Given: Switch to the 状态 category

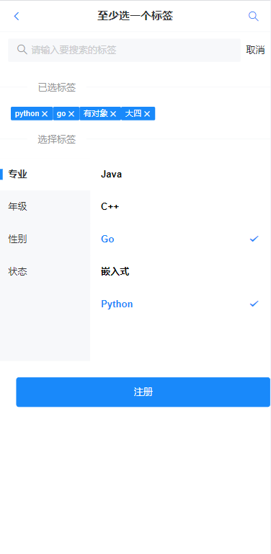Looking at the screenshot, I should [x=45, y=272].
